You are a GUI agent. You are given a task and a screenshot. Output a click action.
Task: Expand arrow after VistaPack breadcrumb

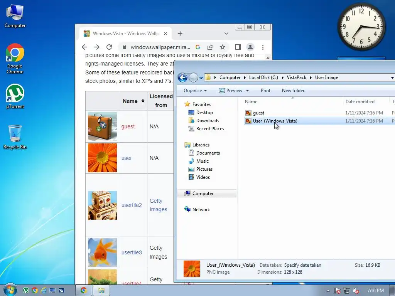[311, 77]
